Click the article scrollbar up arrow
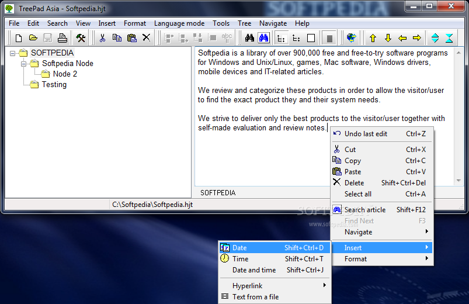The width and height of the screenshot is (469, 304). [x=458, y=53]
